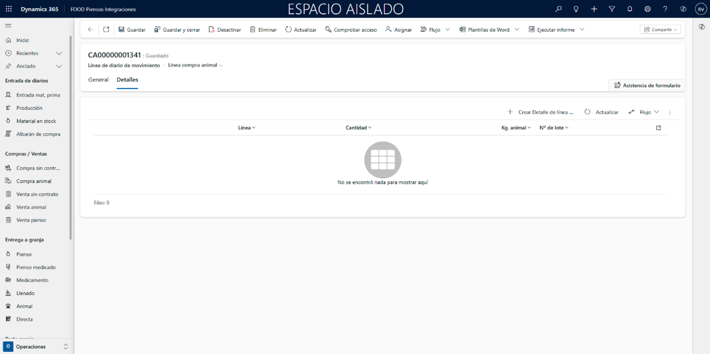Click the back arrow in command bar

(x=91, y=29)
